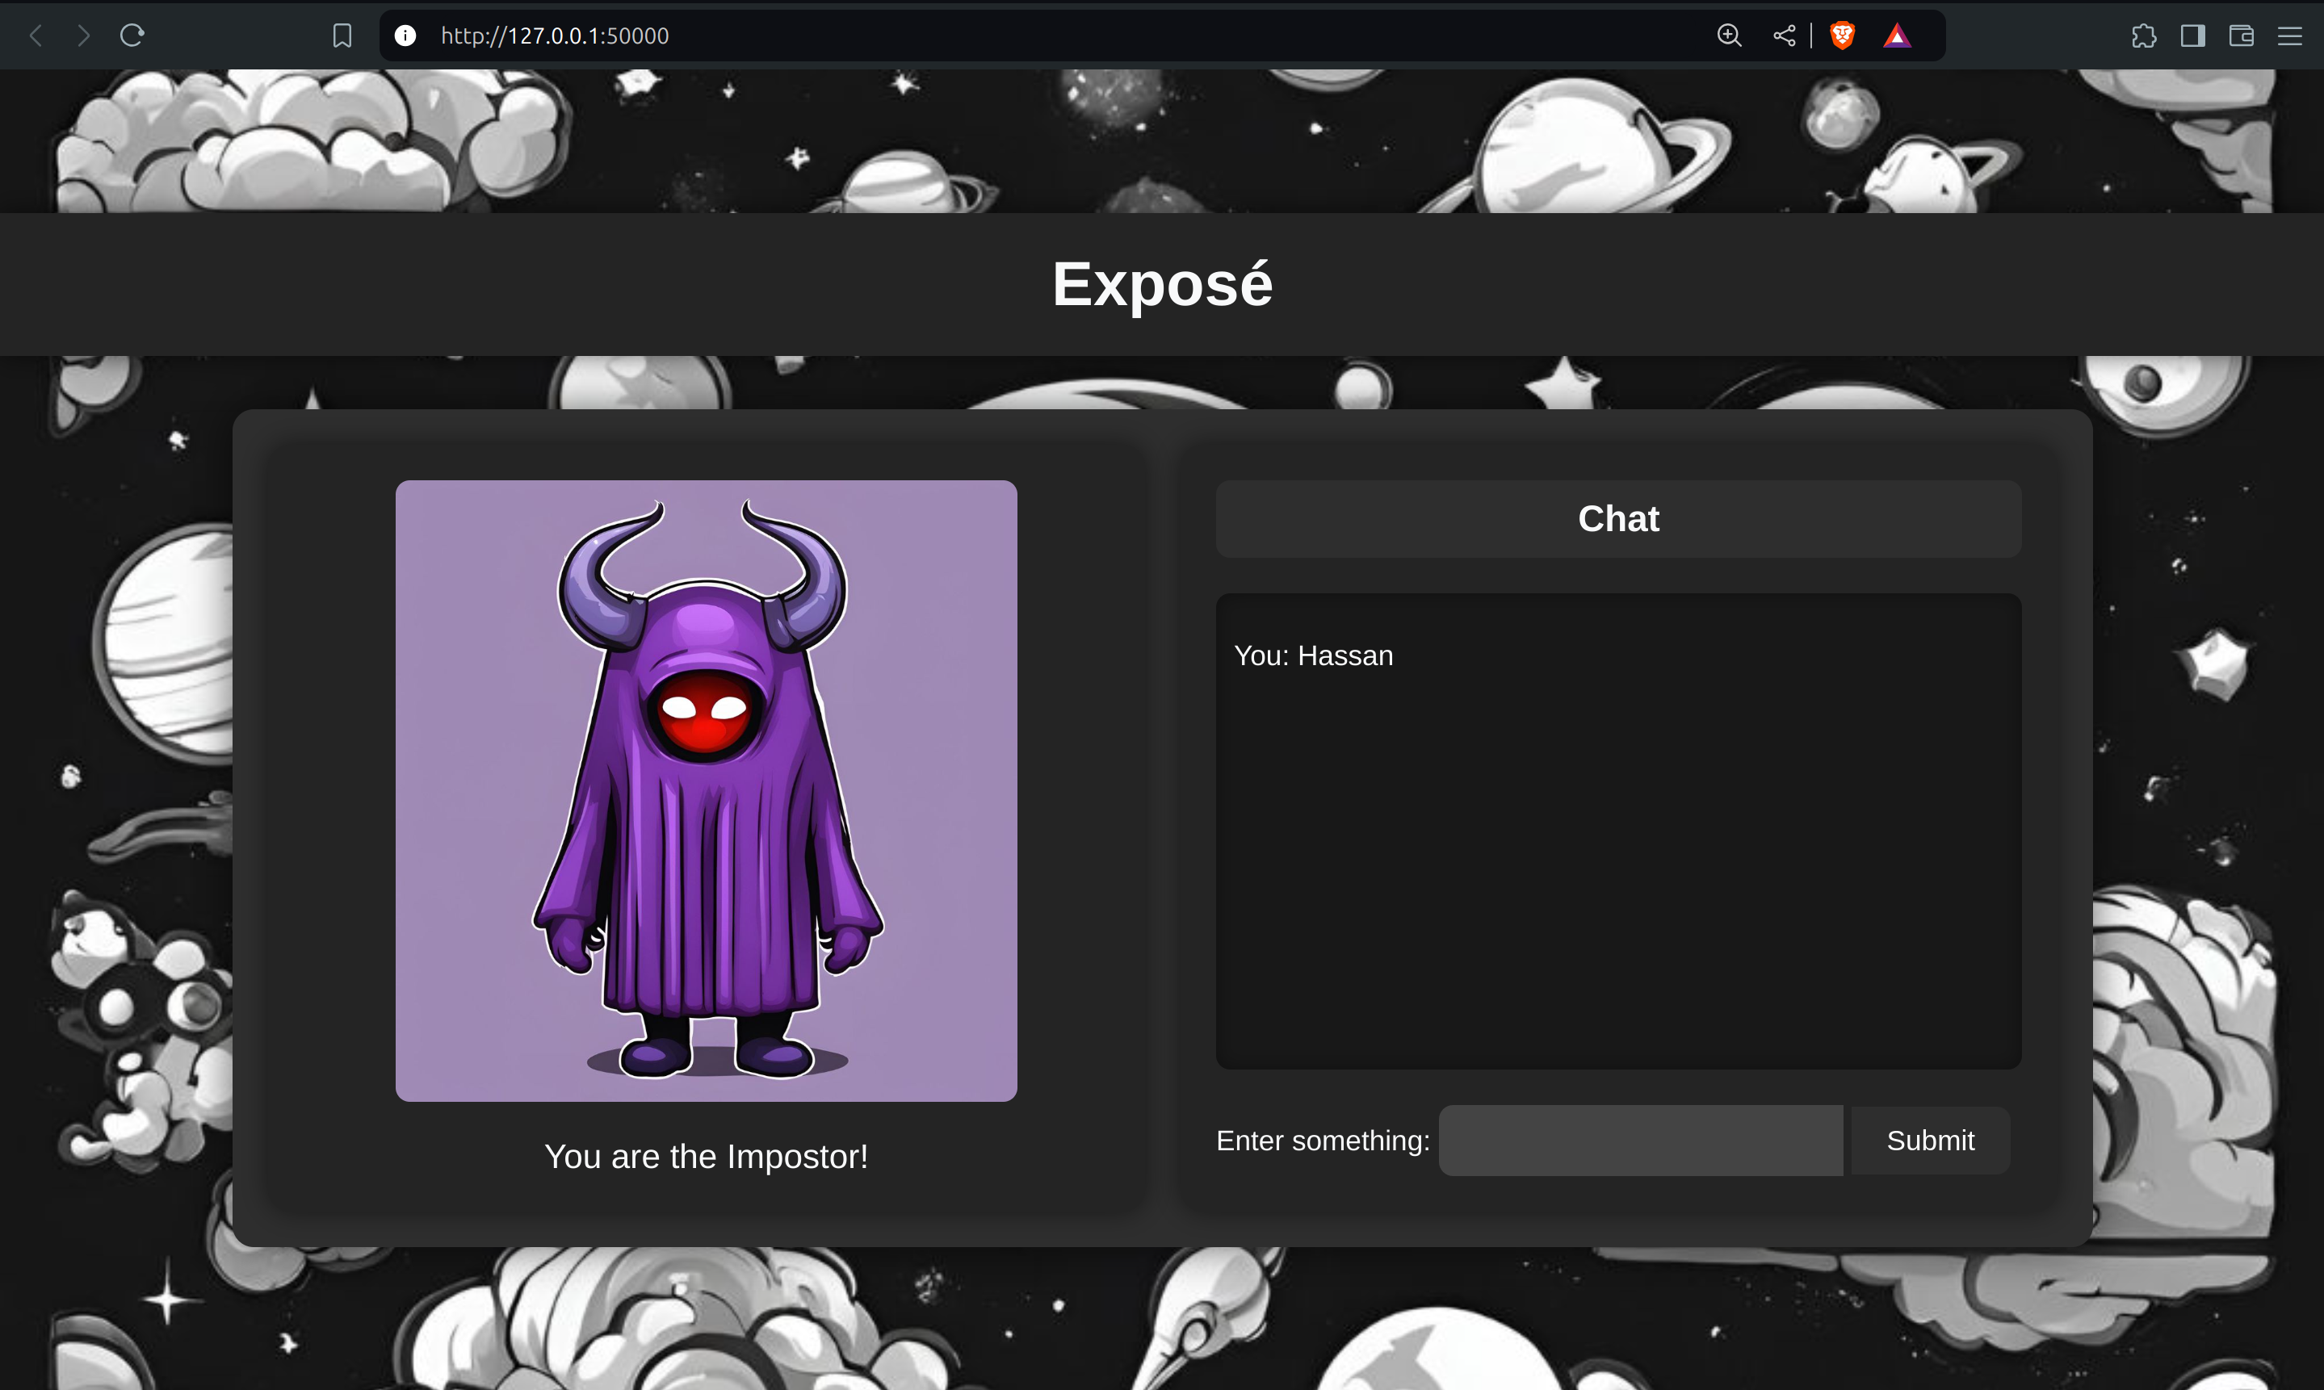
Task: Click the browser back arrow
Action: (x=36, y=36)
